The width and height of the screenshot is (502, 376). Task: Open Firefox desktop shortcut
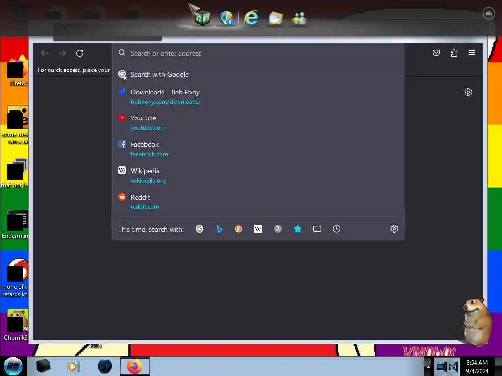pyautogui.click(x=18, y=70)
